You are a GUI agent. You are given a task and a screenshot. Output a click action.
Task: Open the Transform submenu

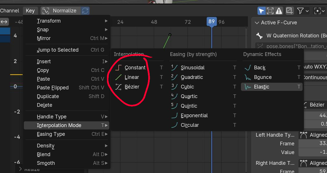click(x=67, y=21)
